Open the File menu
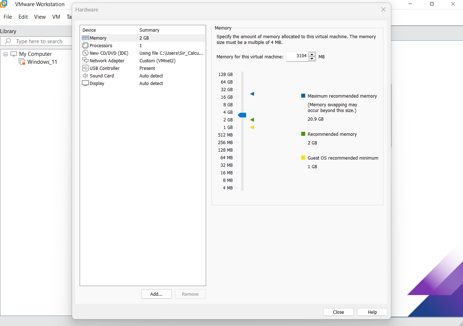Image resolution: width=463 pixels, height=326 pixels. tap(8, 17)
